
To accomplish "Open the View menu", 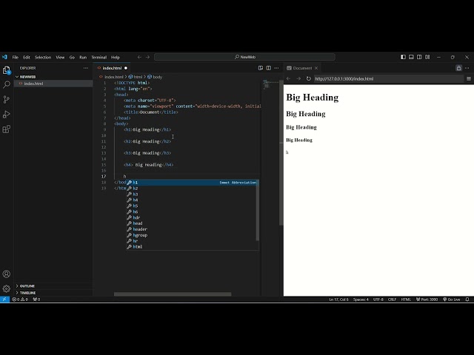I will (x=60, y=57).
